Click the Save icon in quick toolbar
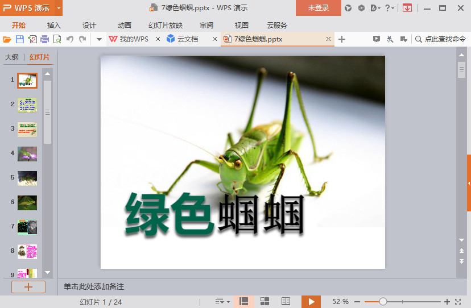The height and width of the screenshot is (308, 471). pyautogui.click(x=19, y=39)
